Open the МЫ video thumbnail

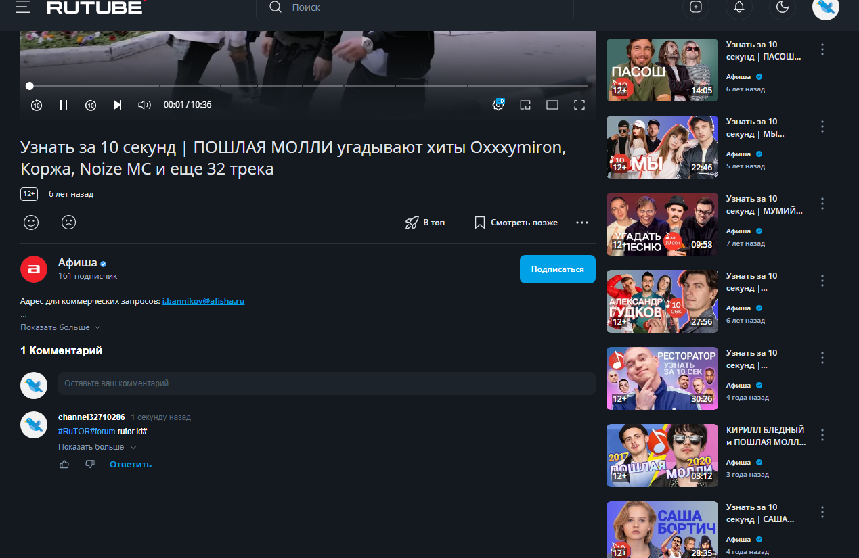[662, 147]
